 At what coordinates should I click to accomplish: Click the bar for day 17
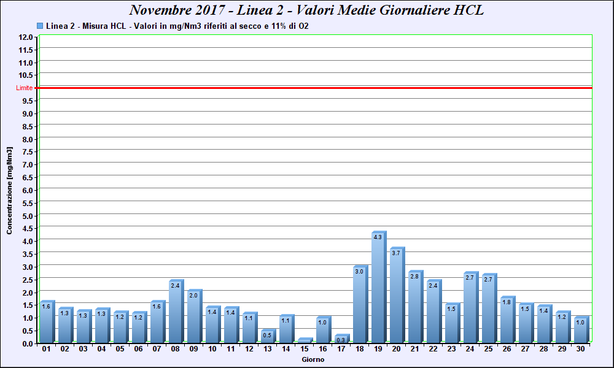[342, 339]
